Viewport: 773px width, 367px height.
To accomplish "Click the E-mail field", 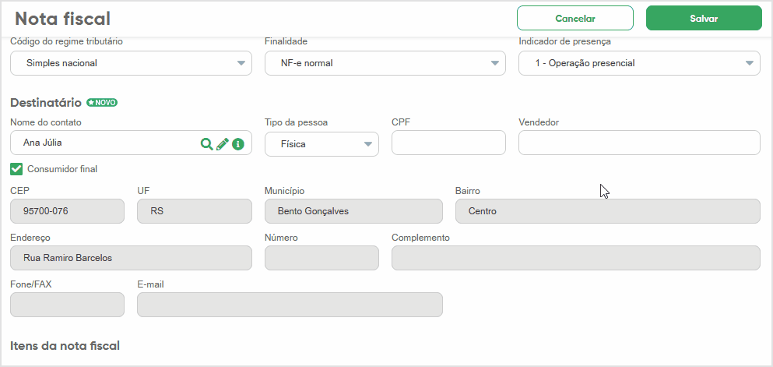I will [290, 305].
